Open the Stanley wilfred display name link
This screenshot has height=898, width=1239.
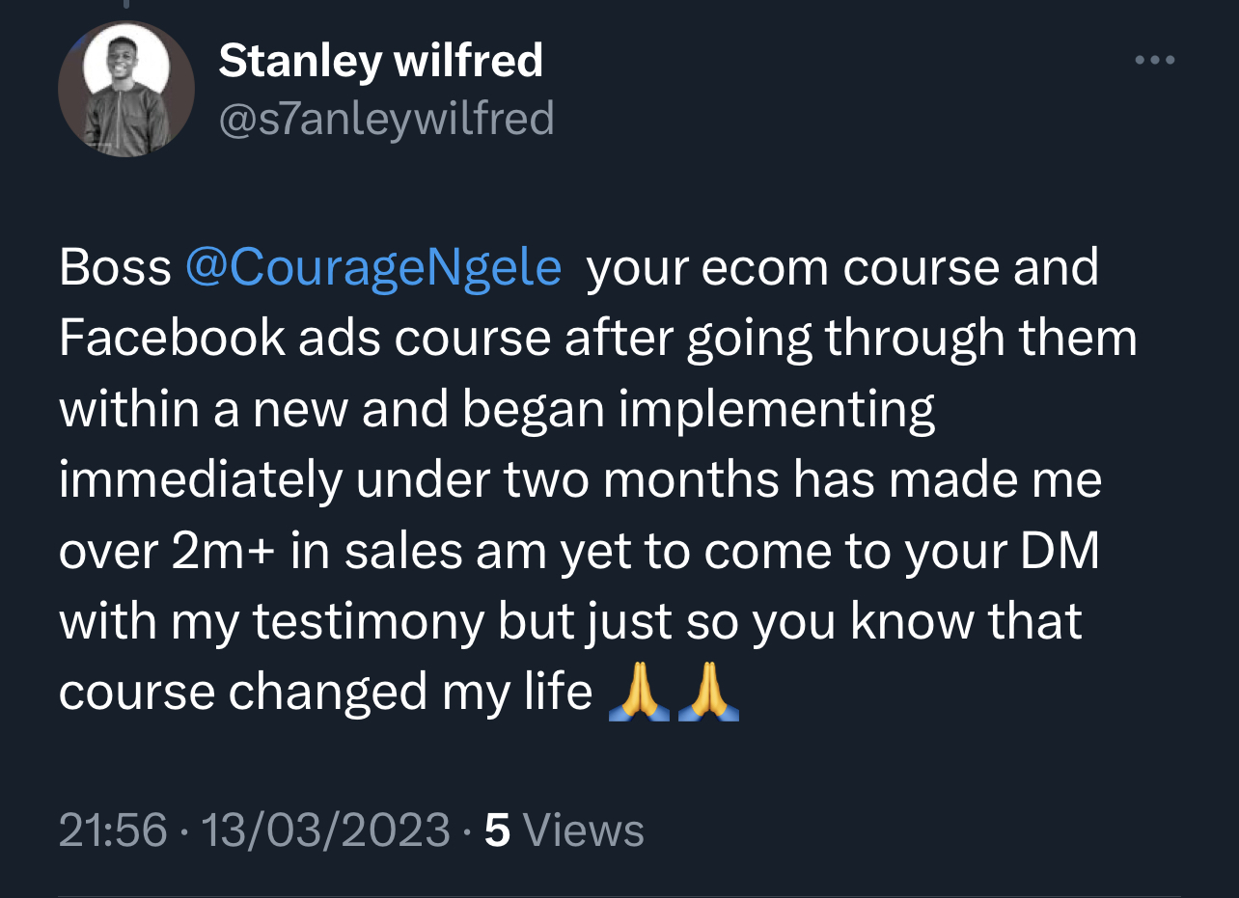pos(380,62)
